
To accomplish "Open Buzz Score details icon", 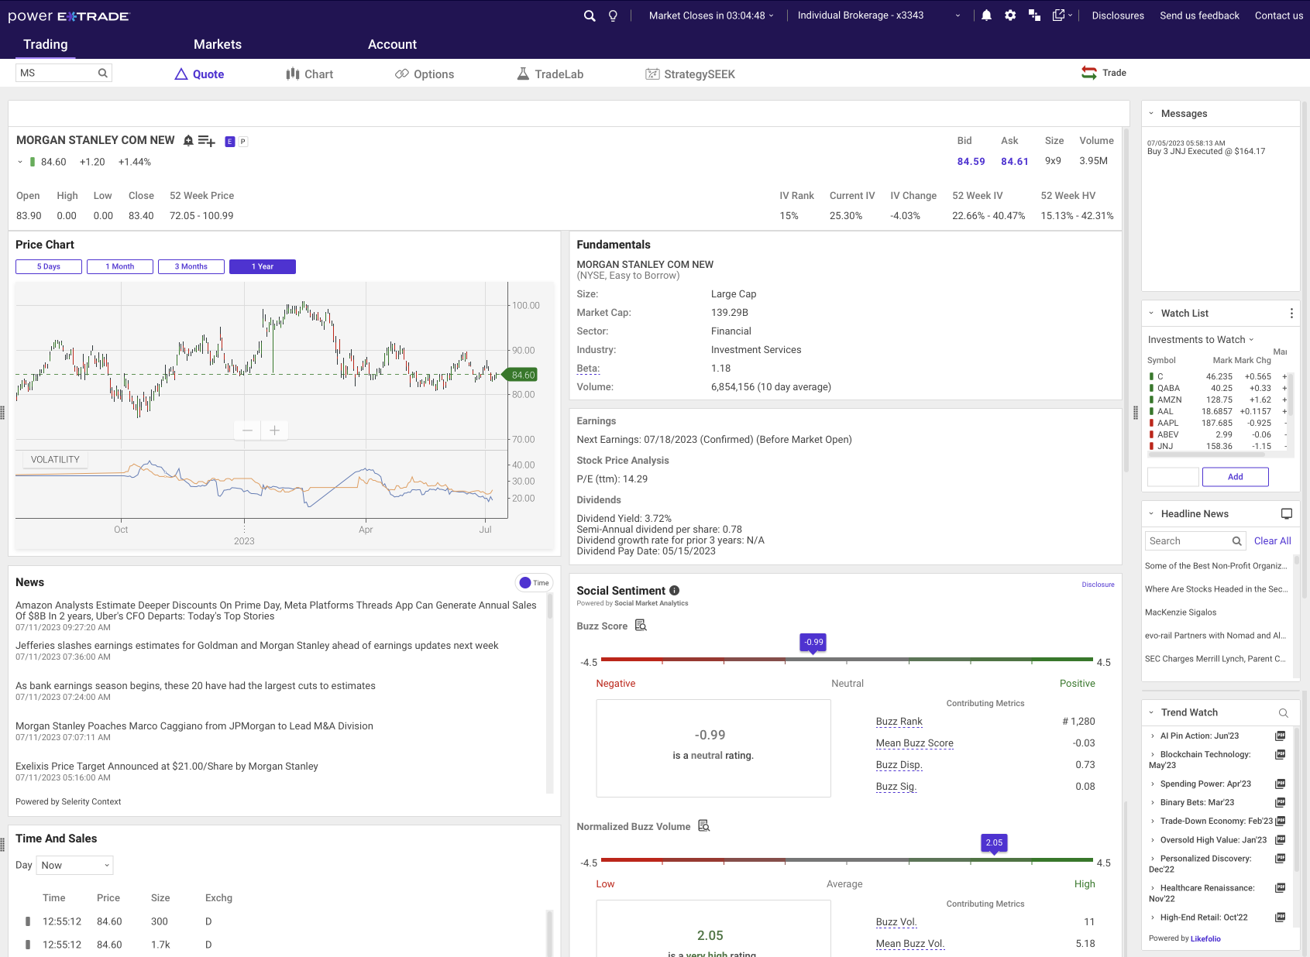I will click(641, 625).
